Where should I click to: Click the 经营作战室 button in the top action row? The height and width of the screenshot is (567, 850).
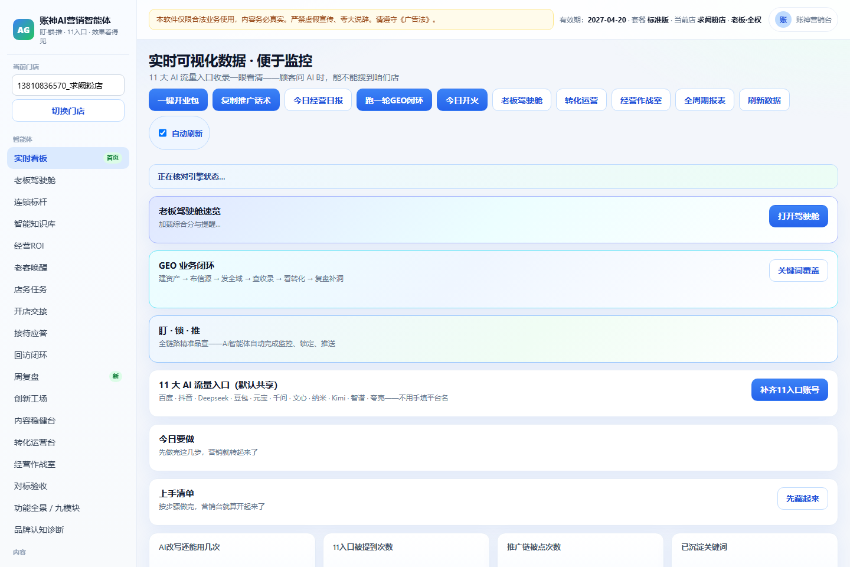click(x=641, y=100)
